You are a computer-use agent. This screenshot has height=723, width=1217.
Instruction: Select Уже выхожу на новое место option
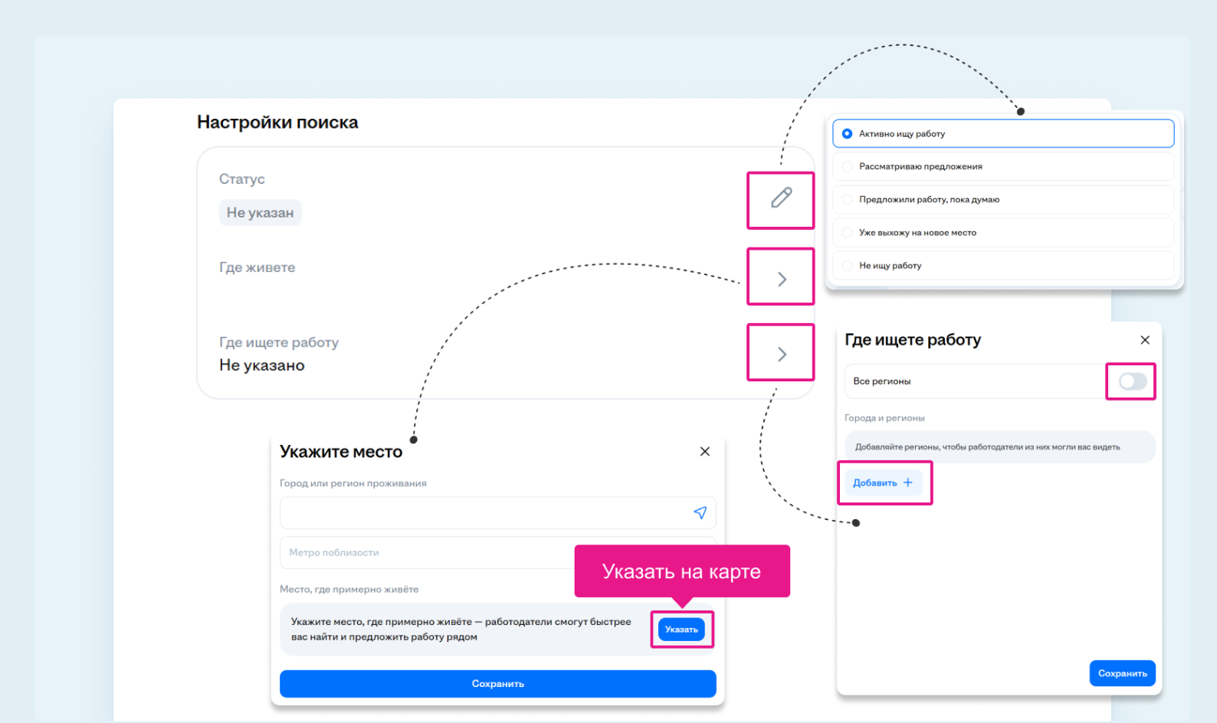coord(1003,232)
